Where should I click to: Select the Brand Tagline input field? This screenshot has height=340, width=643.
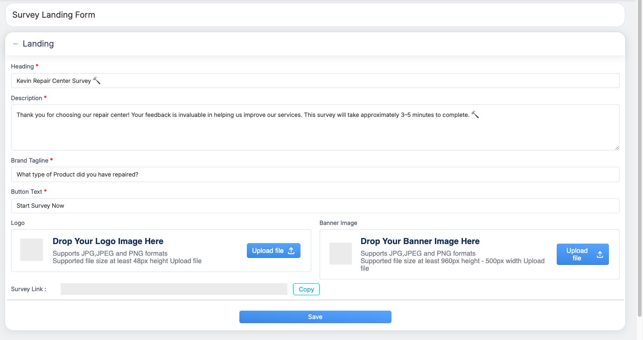tap(315, 175)
